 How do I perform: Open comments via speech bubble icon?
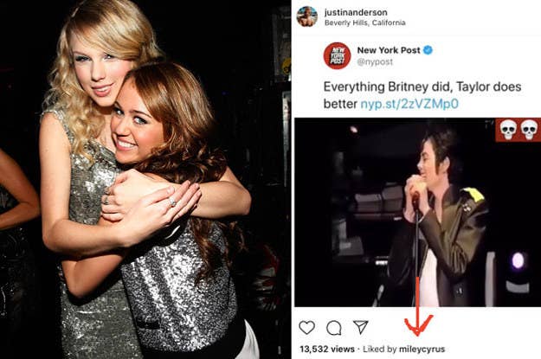click(333, 328)
